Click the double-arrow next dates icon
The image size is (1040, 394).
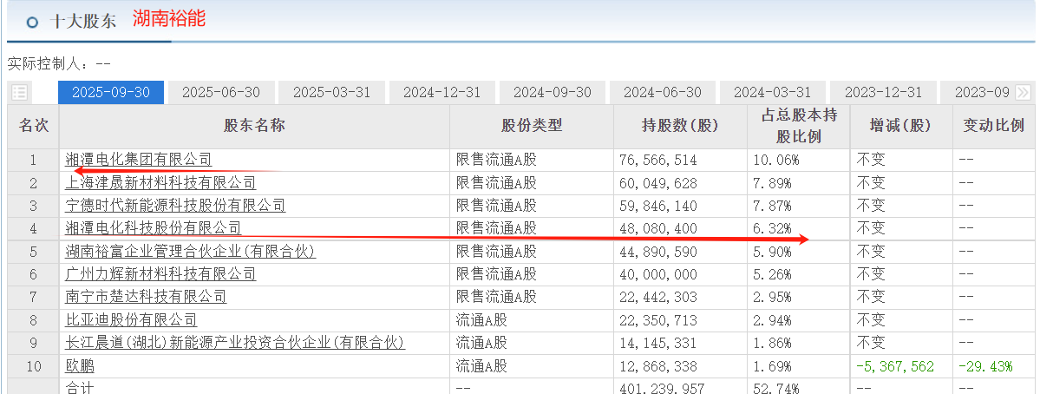pos(1024,92)
